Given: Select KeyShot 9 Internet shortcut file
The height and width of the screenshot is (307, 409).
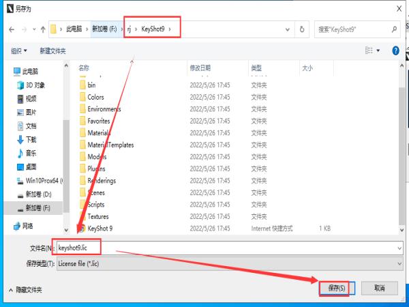Looking at the screenshot, I should pyautogui.click(x=100, y=229).
